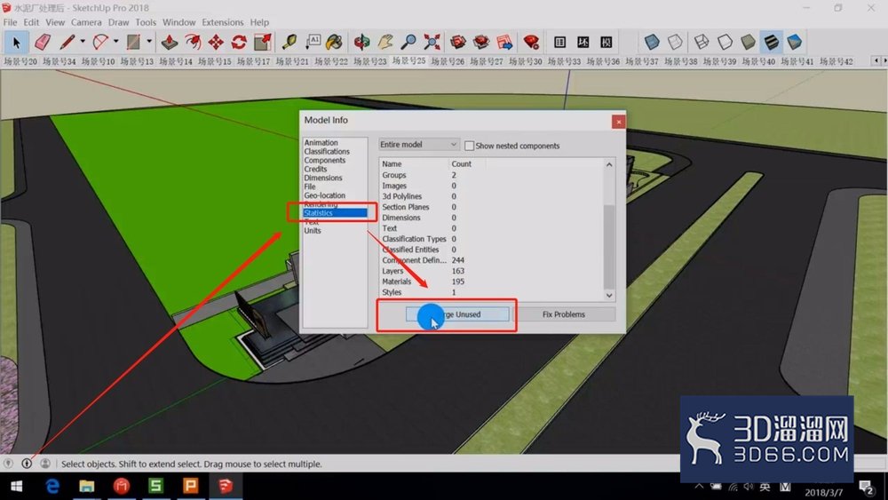Select the arrow Select tool

click(x=16, y=42)
